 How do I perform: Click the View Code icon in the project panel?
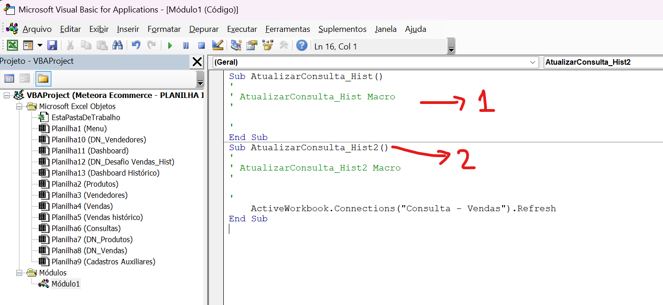click(x=9, y=79)
